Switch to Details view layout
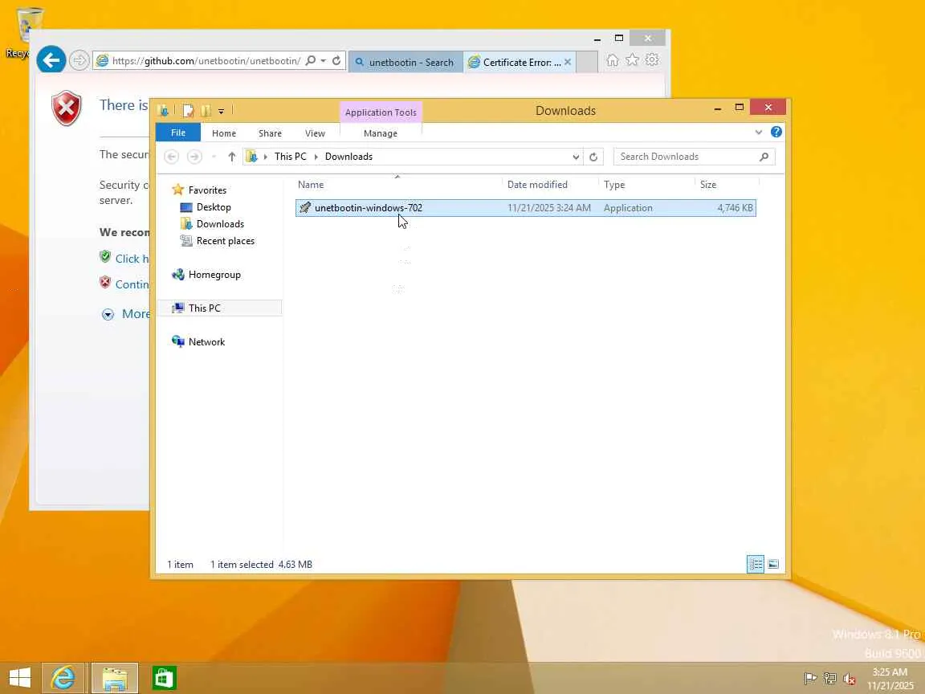 (755, 564)
